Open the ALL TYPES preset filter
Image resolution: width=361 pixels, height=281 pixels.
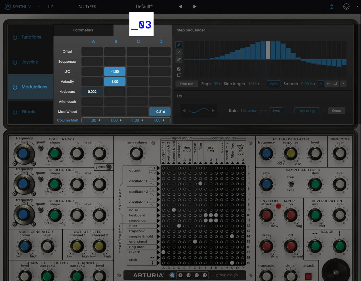pos(87,7)
